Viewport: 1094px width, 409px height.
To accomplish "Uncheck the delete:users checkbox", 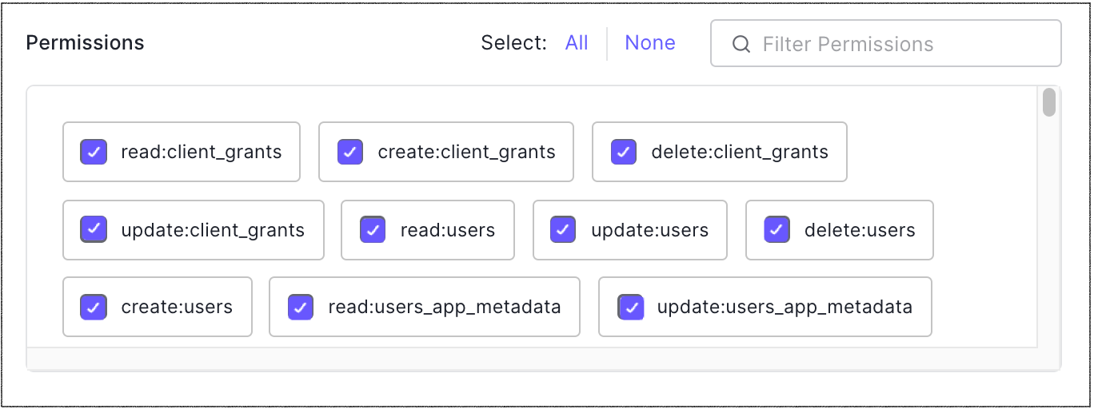I will 777,230.
